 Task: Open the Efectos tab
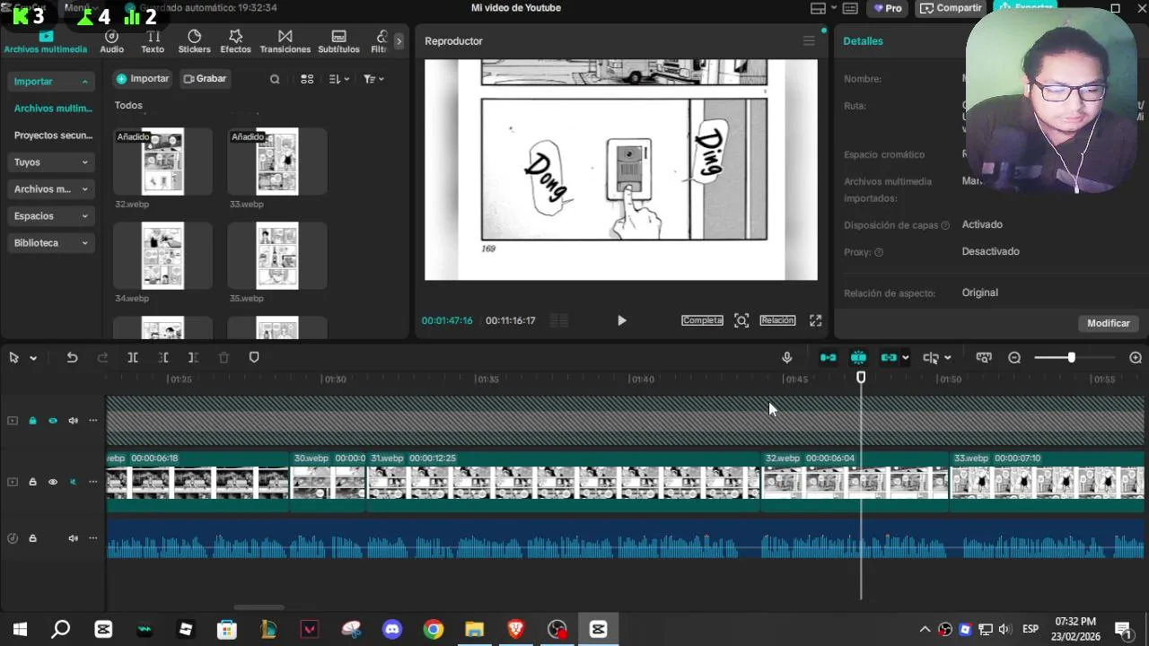tap(235, 41)
